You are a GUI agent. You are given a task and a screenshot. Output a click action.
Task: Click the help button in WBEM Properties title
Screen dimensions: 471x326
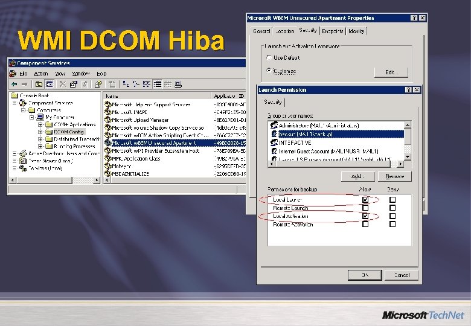(414, 18)
